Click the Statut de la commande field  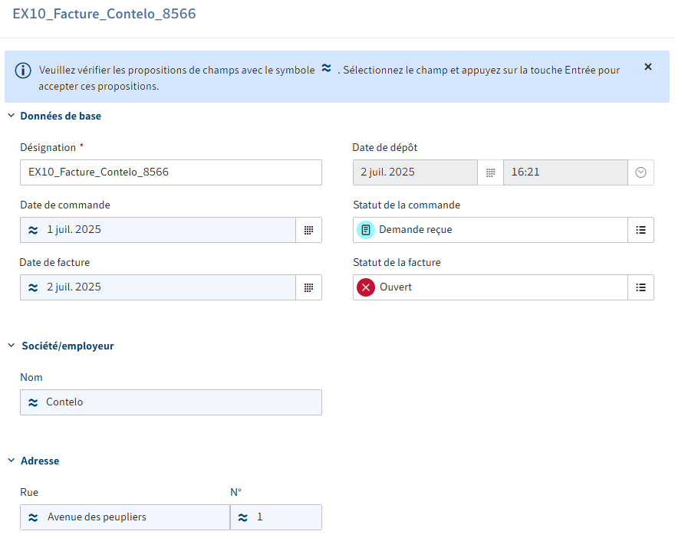(x=490, y=230)
